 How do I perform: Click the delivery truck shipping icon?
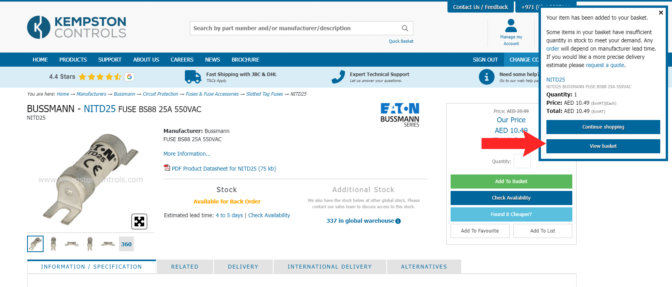(193, 77)
